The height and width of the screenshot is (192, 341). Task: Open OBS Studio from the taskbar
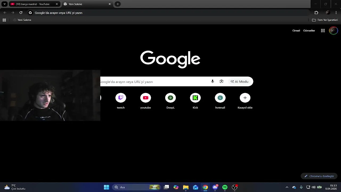pyautogui.click(x=235, y=187)
